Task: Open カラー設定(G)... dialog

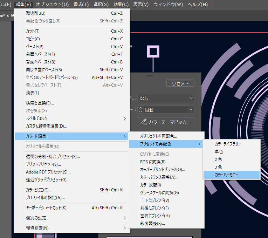Action: [x=72, y=190]
